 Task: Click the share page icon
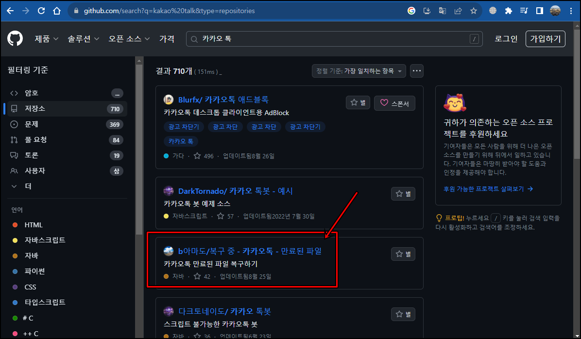coord(458,11)
